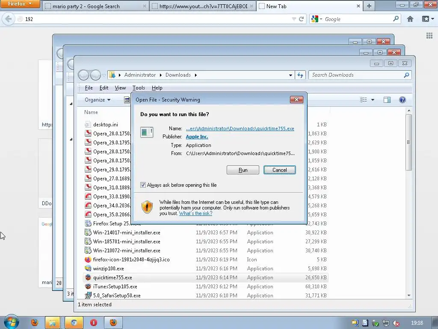
Task: Open a new Firefox tab
Action: pyautogui.click(x=369, y=6)
